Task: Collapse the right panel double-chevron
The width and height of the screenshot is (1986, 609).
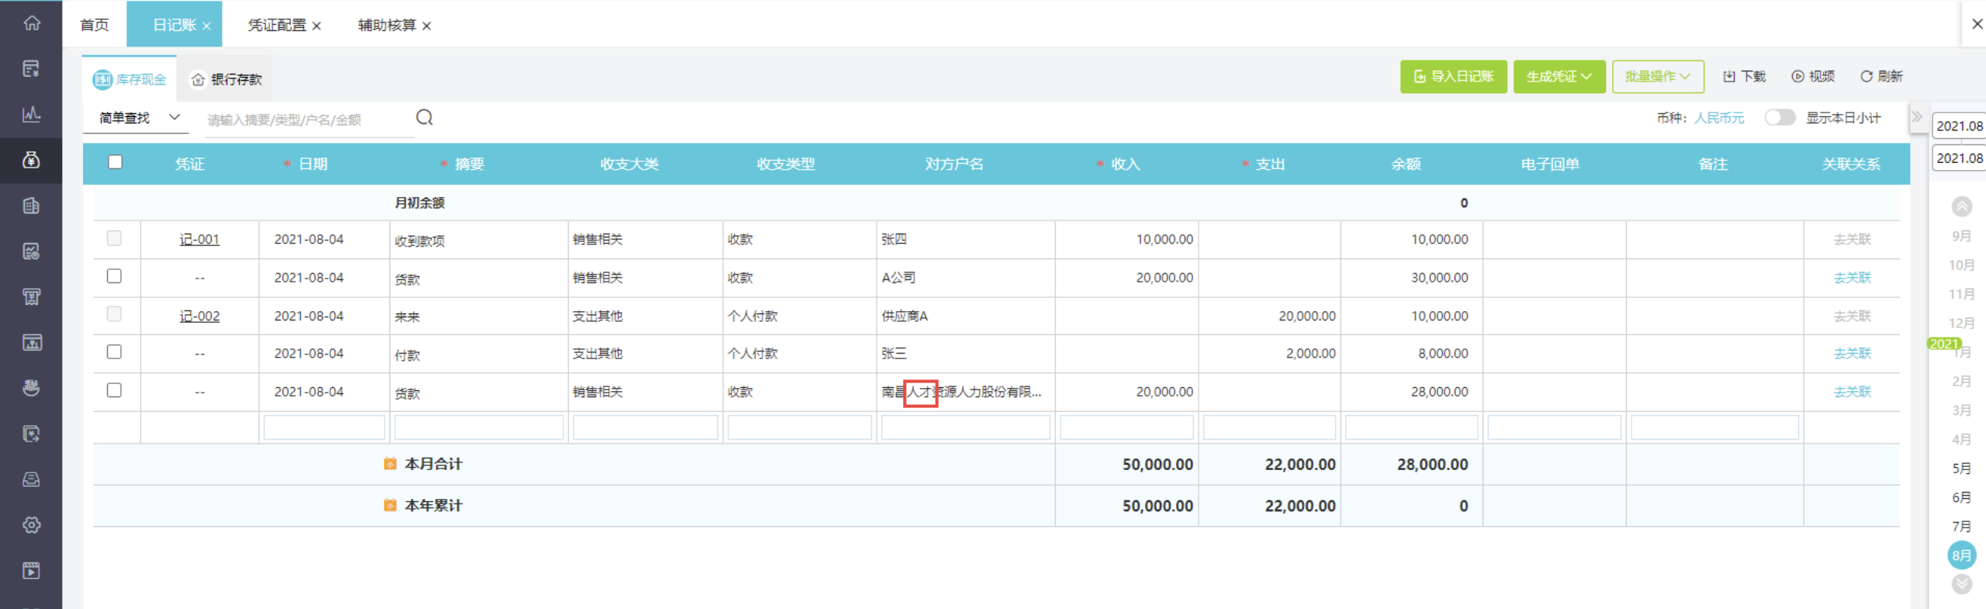Action: pos(1917,117)
